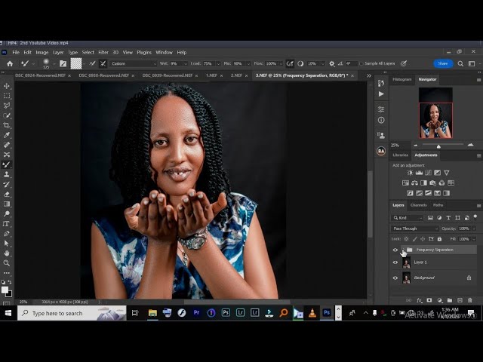Image resolution: width=483 pixels, height=362 pixels.
Task: Open the History panel icon
Action: click(x=381, y=83)
